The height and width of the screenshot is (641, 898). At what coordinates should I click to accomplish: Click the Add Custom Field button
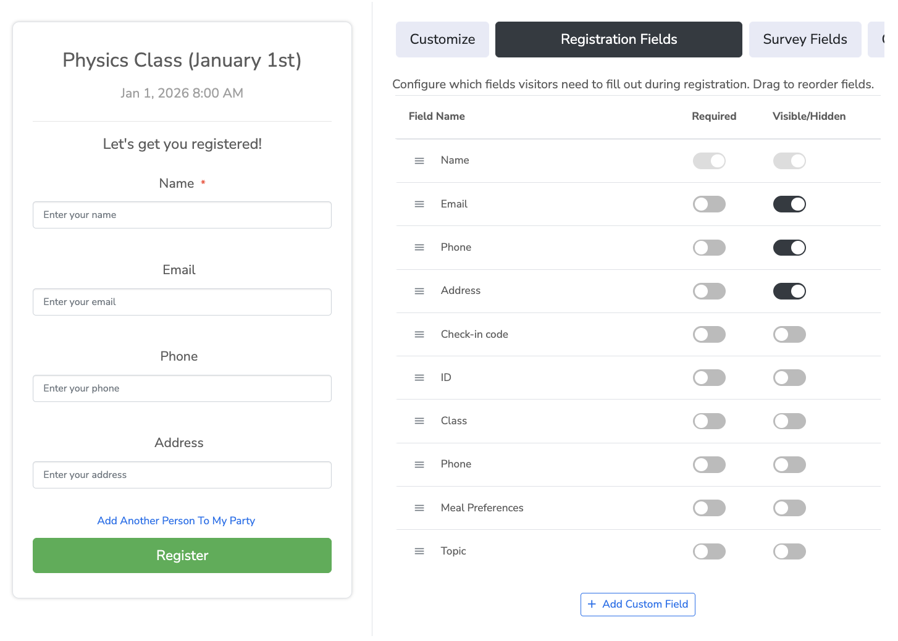click(637, 604)
